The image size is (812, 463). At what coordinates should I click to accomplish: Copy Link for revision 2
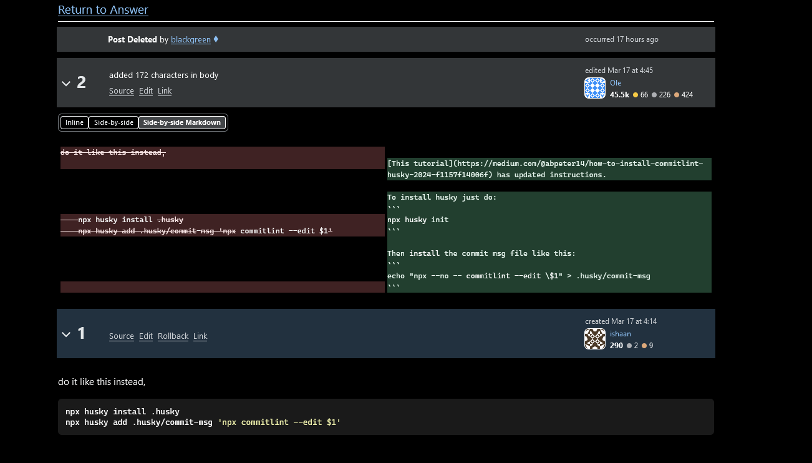coord(165,91)
